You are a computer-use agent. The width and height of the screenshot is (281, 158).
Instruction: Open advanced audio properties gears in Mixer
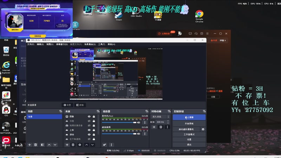104,145
